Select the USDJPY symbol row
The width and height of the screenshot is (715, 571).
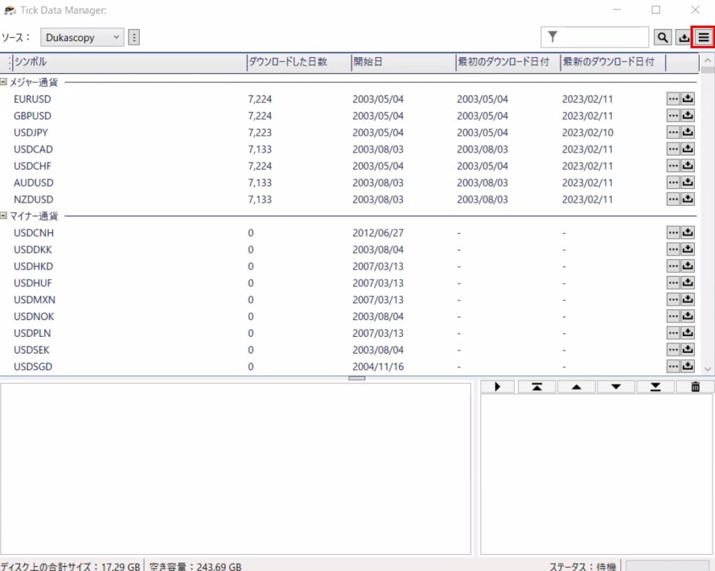(349, 132)
